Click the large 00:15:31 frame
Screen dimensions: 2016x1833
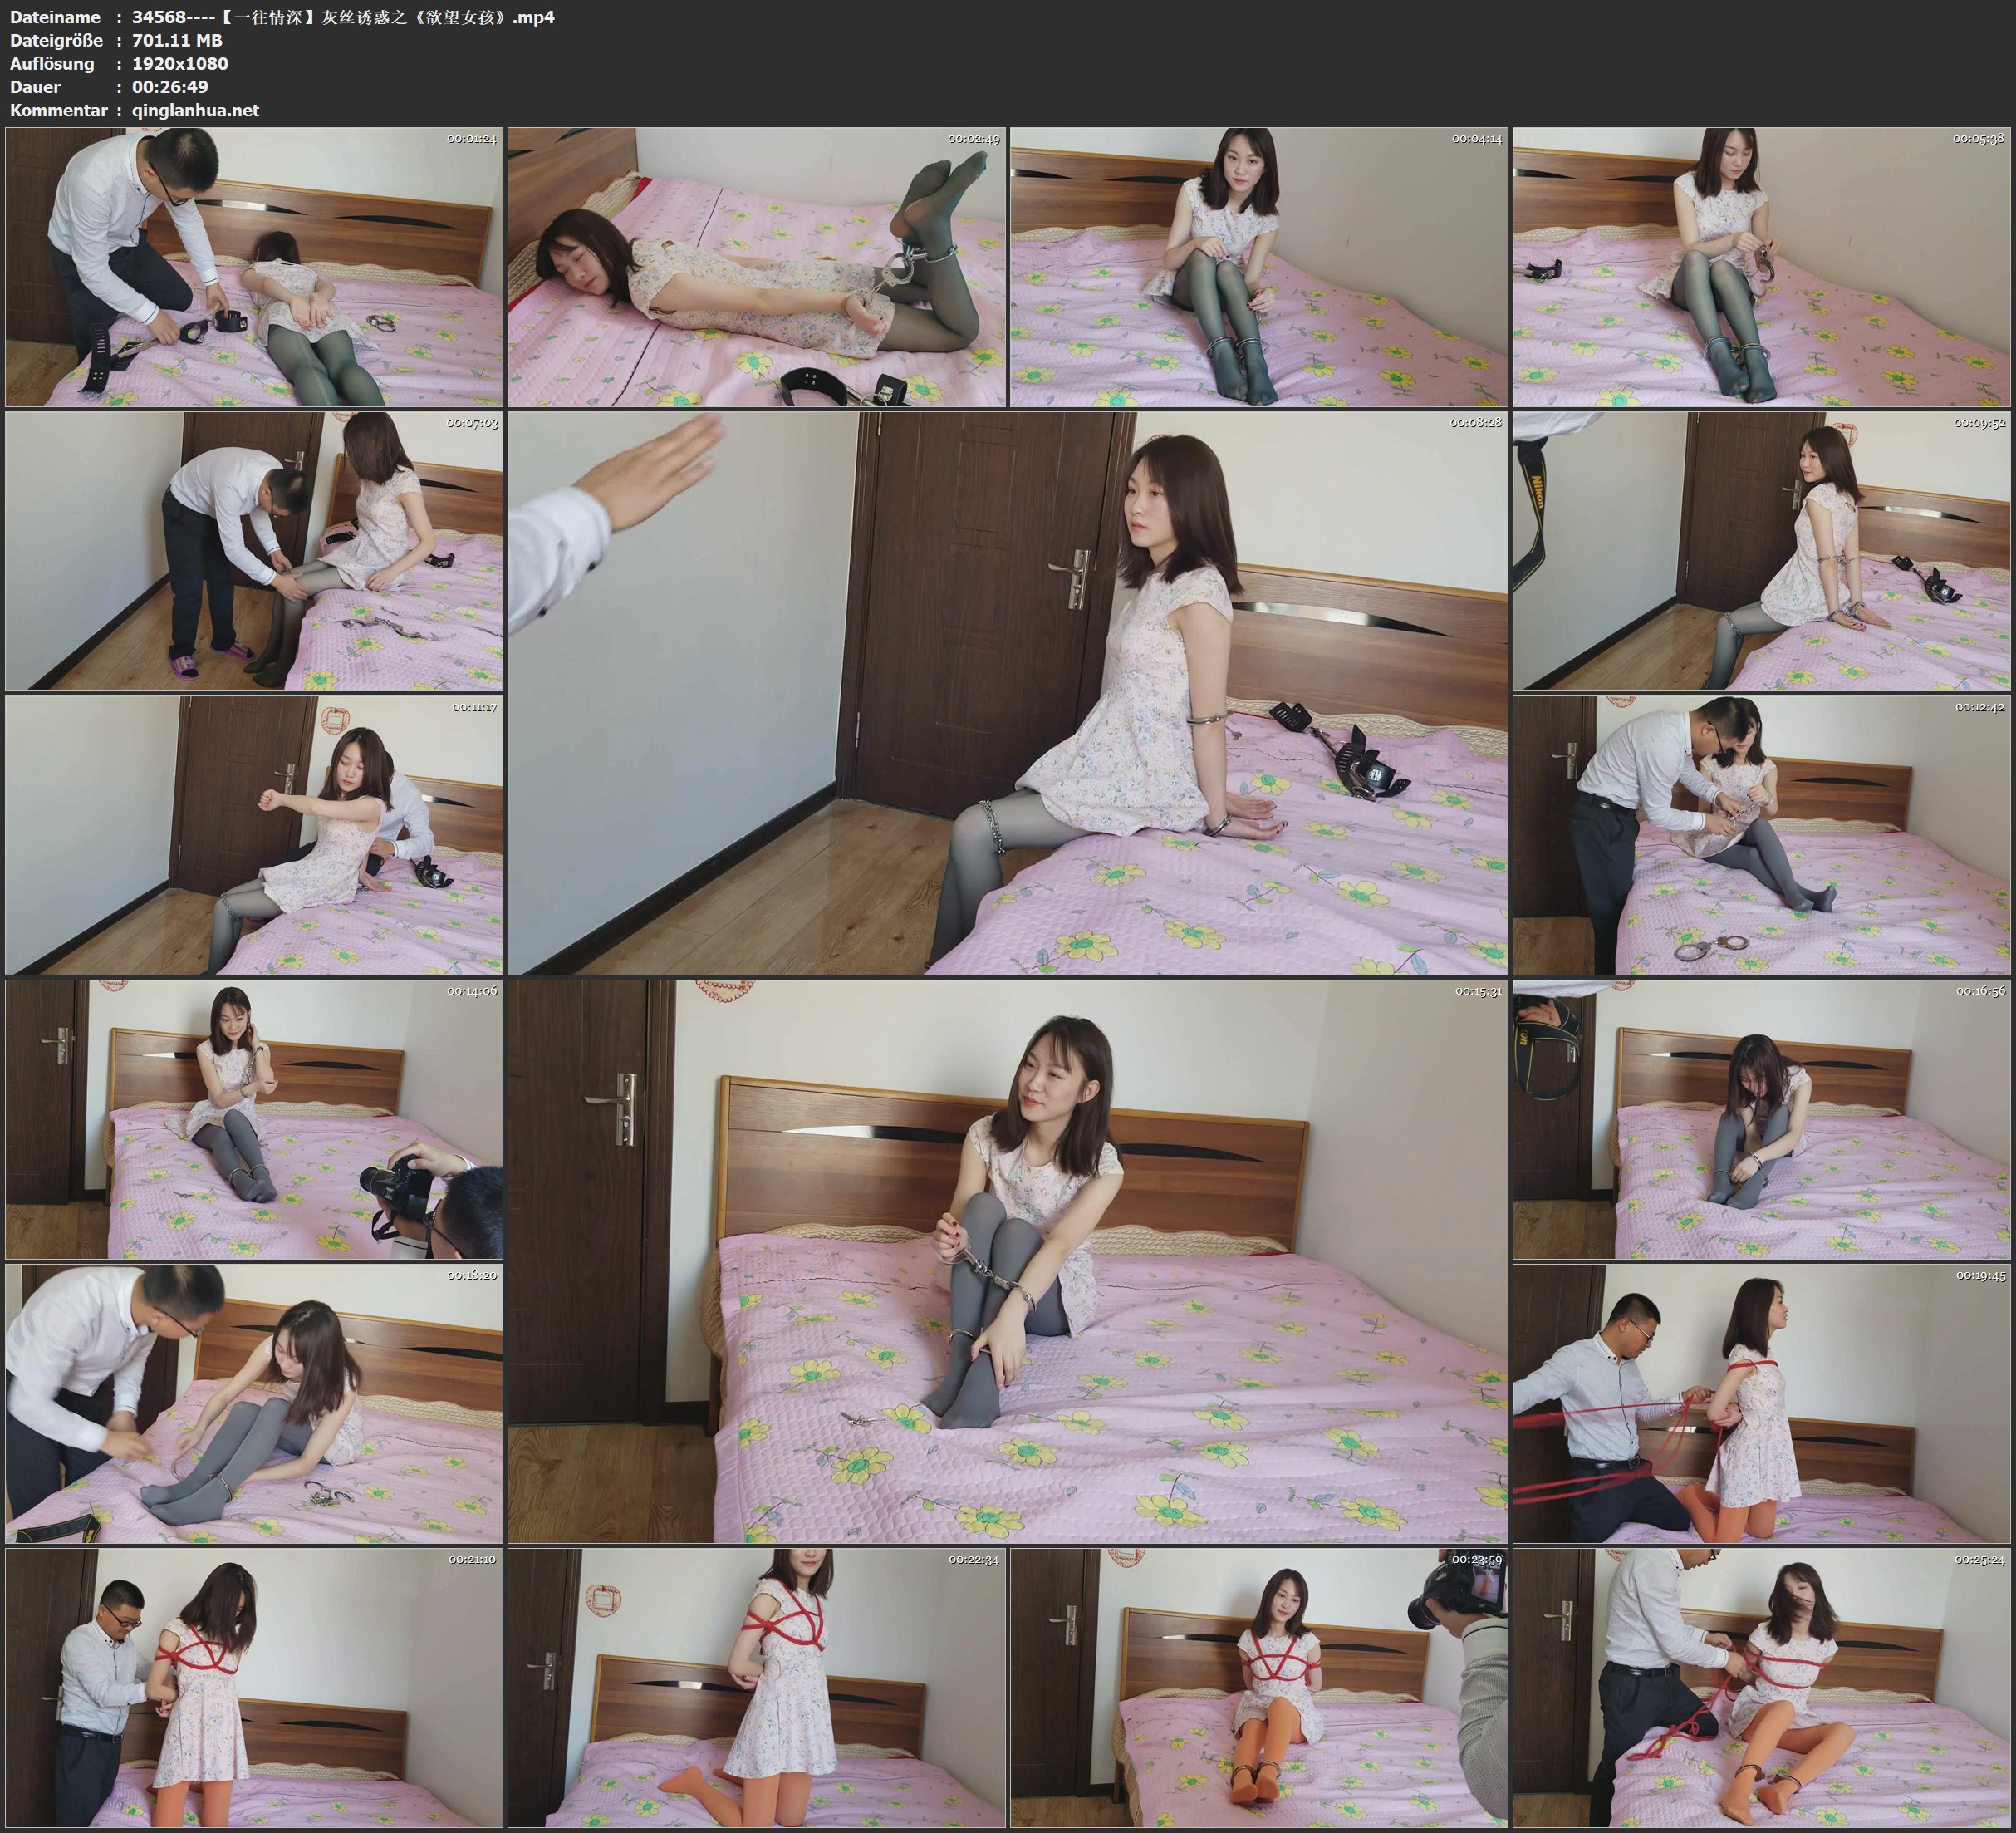(x=1007, y=1260)
